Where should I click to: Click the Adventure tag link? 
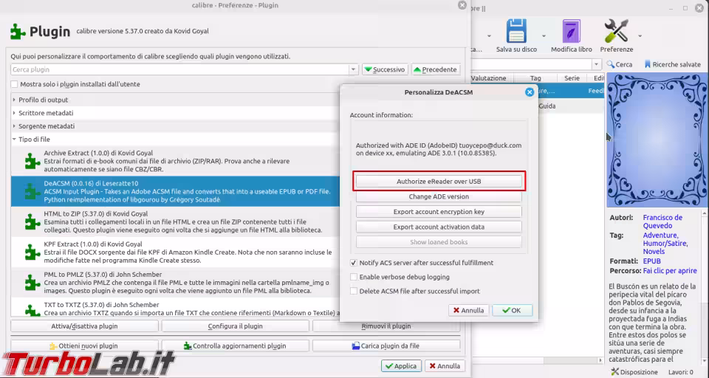coord(660,235)
